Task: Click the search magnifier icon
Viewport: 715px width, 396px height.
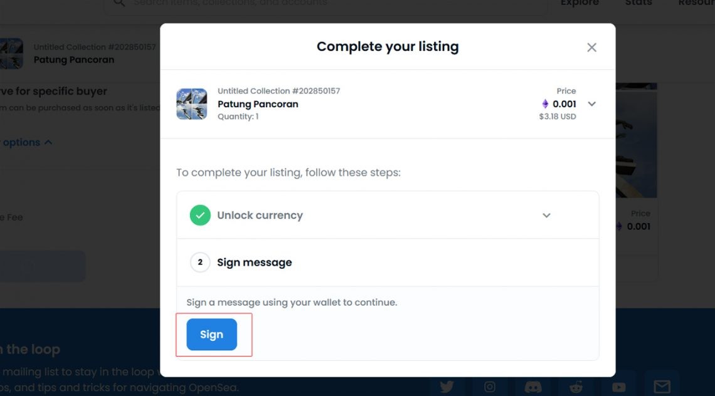Action: [119, 3]
